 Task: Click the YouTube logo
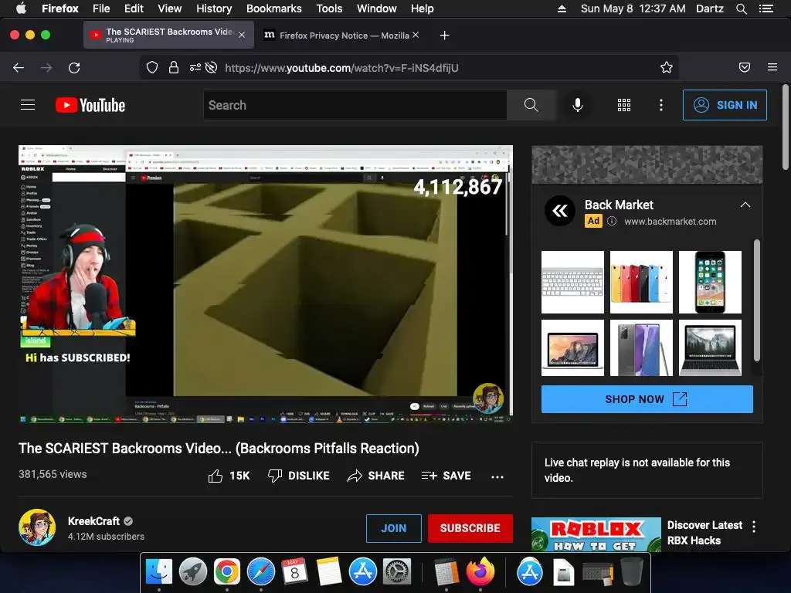[90, 105]
